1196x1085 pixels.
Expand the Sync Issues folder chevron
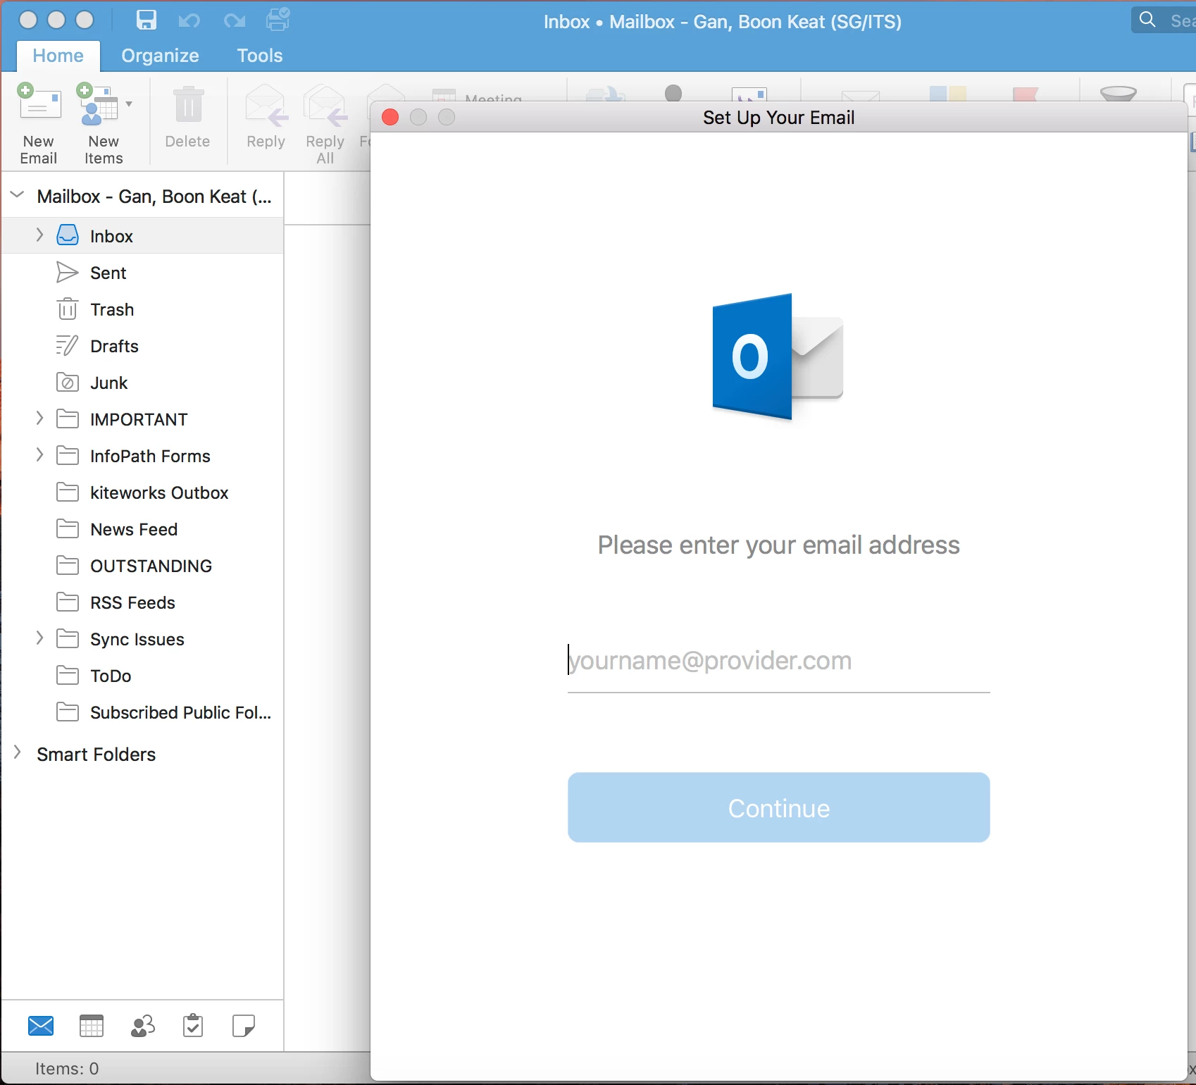(39, 638)
